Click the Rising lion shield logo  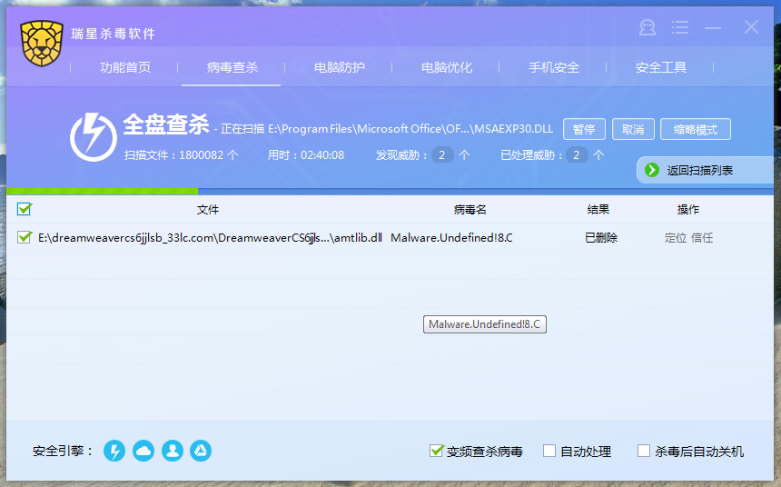[x=42, y=44]
